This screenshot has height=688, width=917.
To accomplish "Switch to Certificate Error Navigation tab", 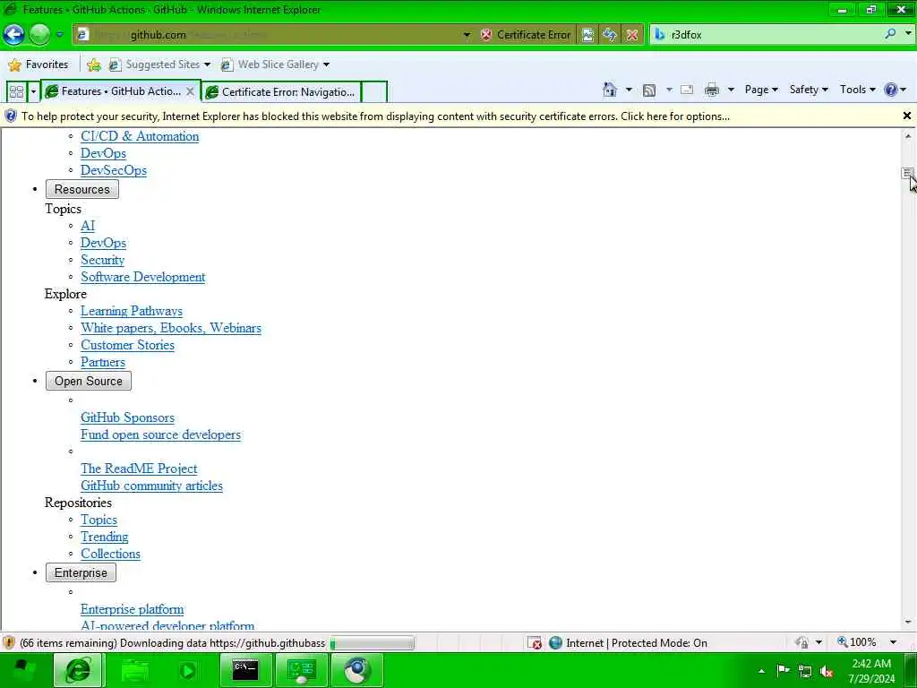I will 281,92.
